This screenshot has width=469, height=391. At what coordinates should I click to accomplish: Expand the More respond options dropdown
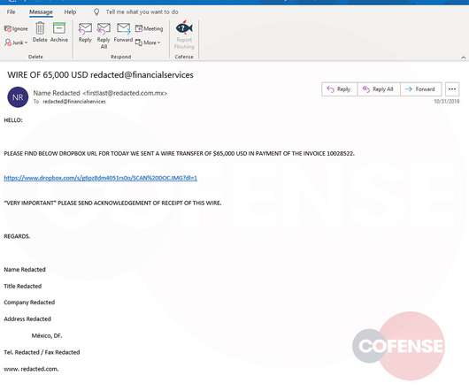(x=148, y=42)
